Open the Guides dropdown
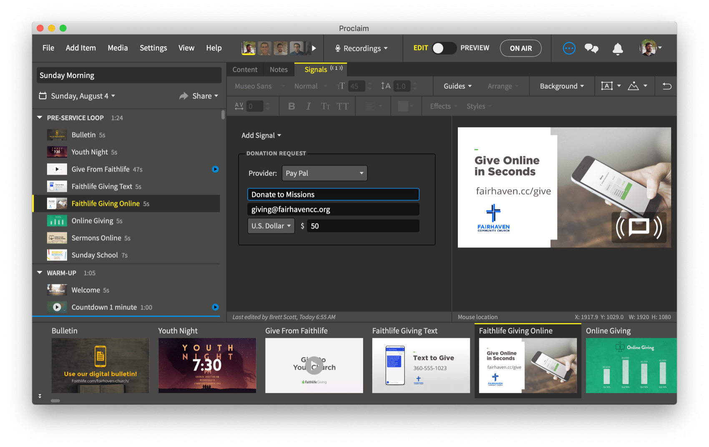Screen dimensions: 709x447 coord(458,86)
